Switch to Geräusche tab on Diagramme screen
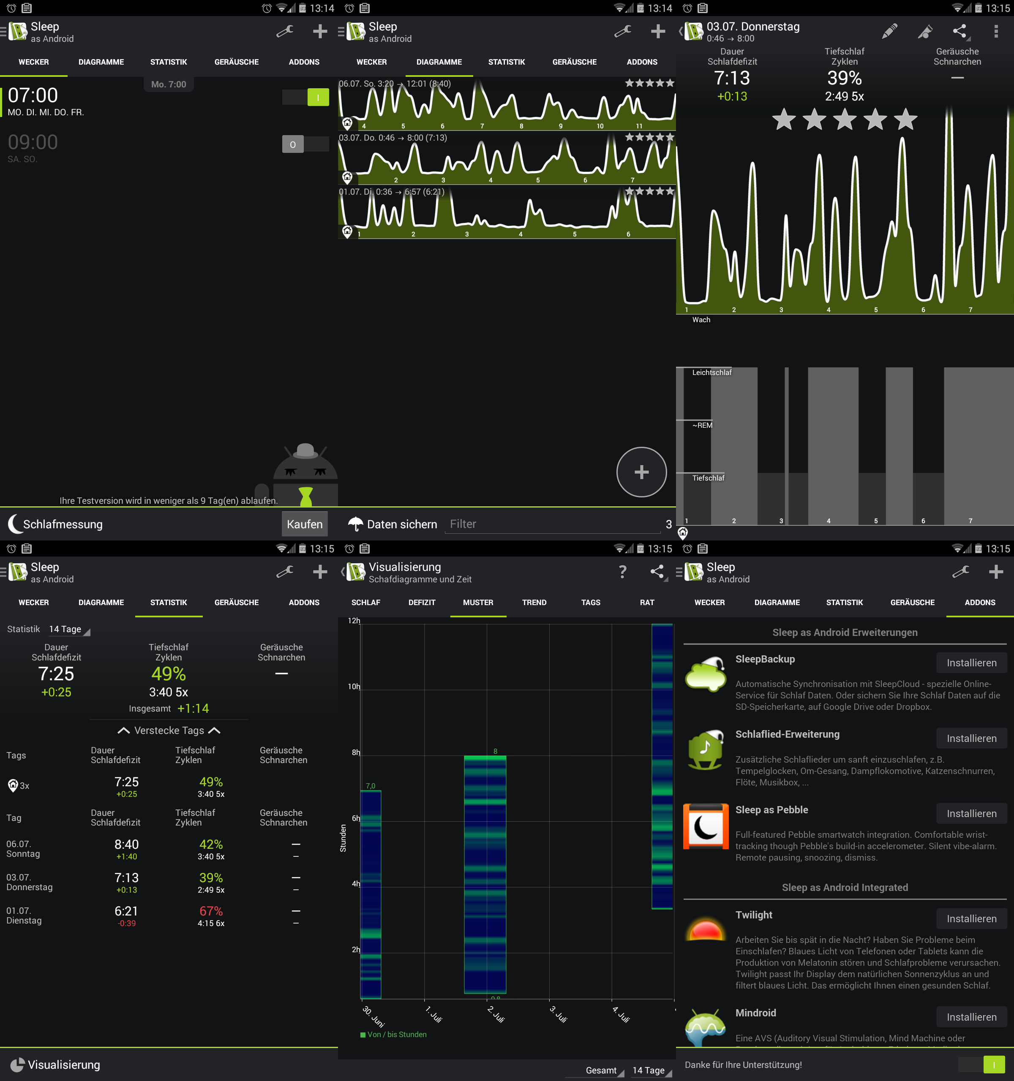 coord(575,62)
